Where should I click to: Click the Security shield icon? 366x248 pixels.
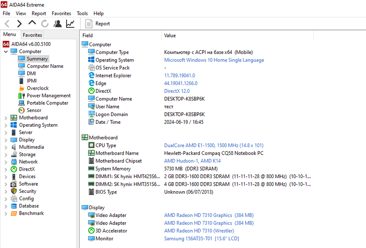click(x=14, y=191)
